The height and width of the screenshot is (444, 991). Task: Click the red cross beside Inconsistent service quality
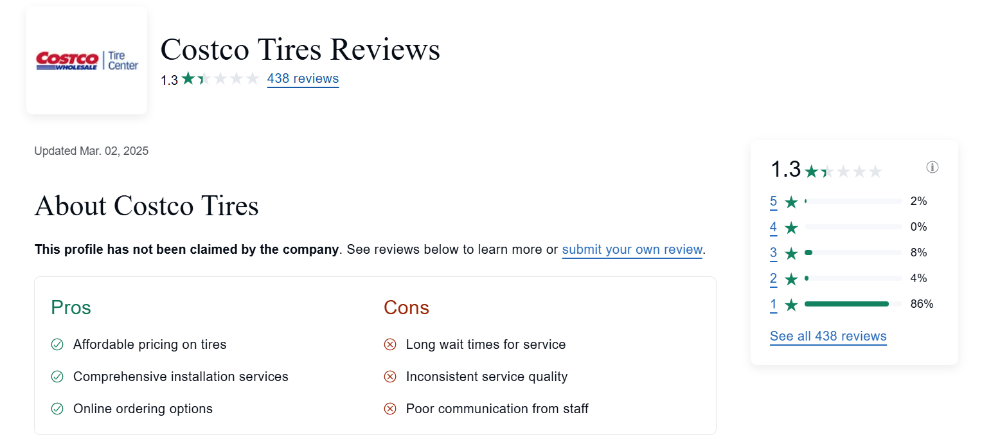(390, 377)
